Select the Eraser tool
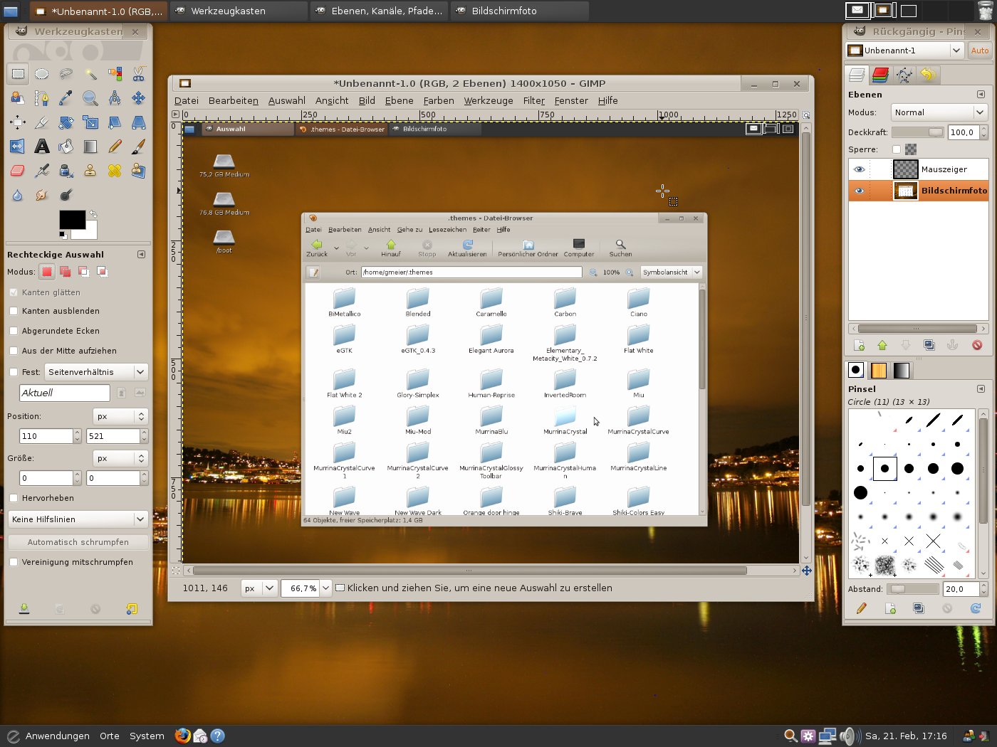The height and width of the screenshot is (747, 997). click(18, 170)
